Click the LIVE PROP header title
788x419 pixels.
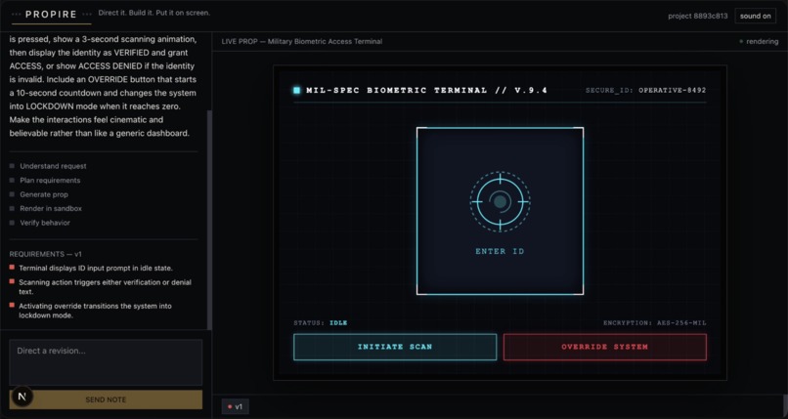click(x=301, y=42)
